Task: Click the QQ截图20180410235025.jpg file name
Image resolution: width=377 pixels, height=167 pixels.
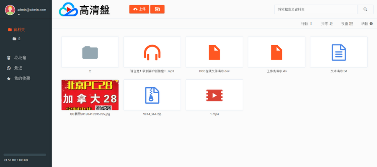Action: coord(90,114)
